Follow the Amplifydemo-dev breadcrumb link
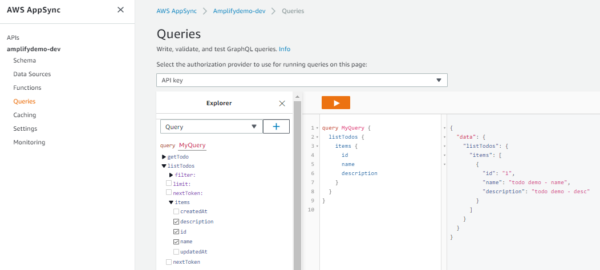This screenshot has width=600, height=270. pos(239,11)
